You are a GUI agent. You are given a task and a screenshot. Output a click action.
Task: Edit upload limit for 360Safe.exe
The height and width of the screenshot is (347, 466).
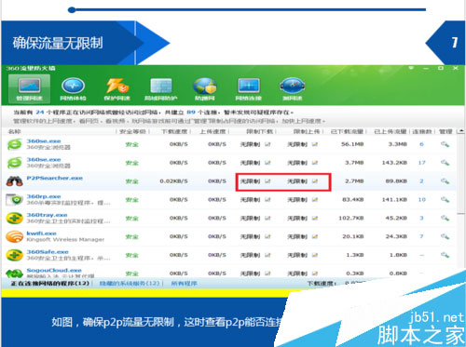[315, 255]
